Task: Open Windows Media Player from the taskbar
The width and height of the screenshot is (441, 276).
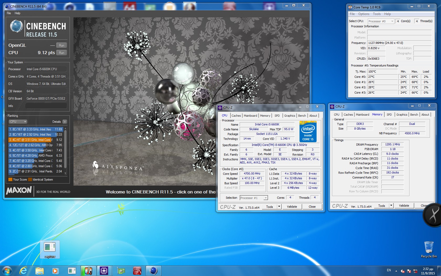Action: (x=55, y=270)
